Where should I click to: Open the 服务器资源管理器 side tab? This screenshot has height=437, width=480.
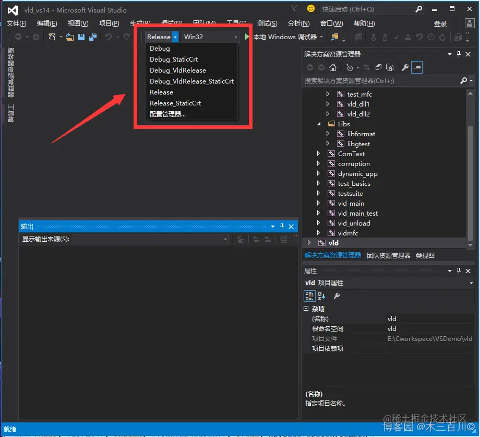click(x=10, y=73)
